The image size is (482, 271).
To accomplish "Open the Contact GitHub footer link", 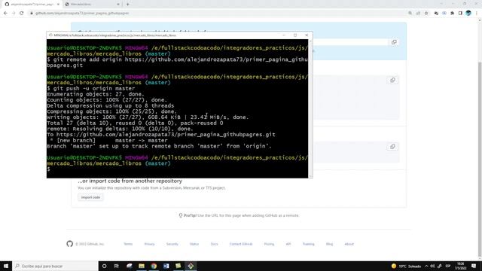I will [x=241, y=244].
